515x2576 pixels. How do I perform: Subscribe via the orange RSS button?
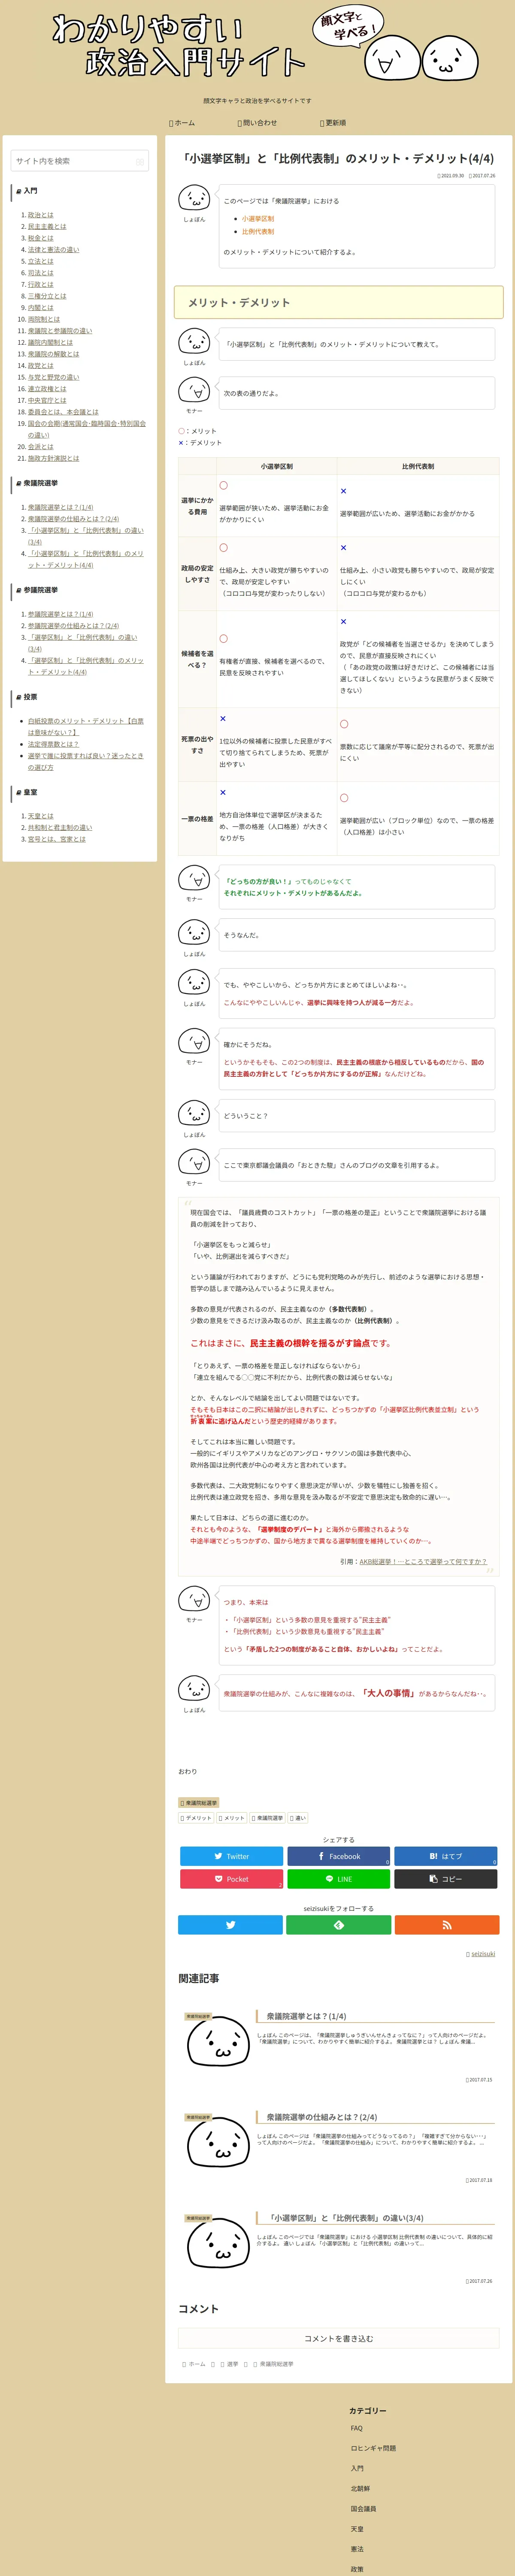447,1925
